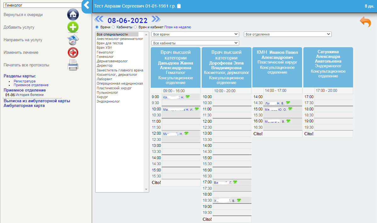Open the План на неделю link
Image resolution: width=377 pixels, height=223 pixels.
click(x=177, y=27)
